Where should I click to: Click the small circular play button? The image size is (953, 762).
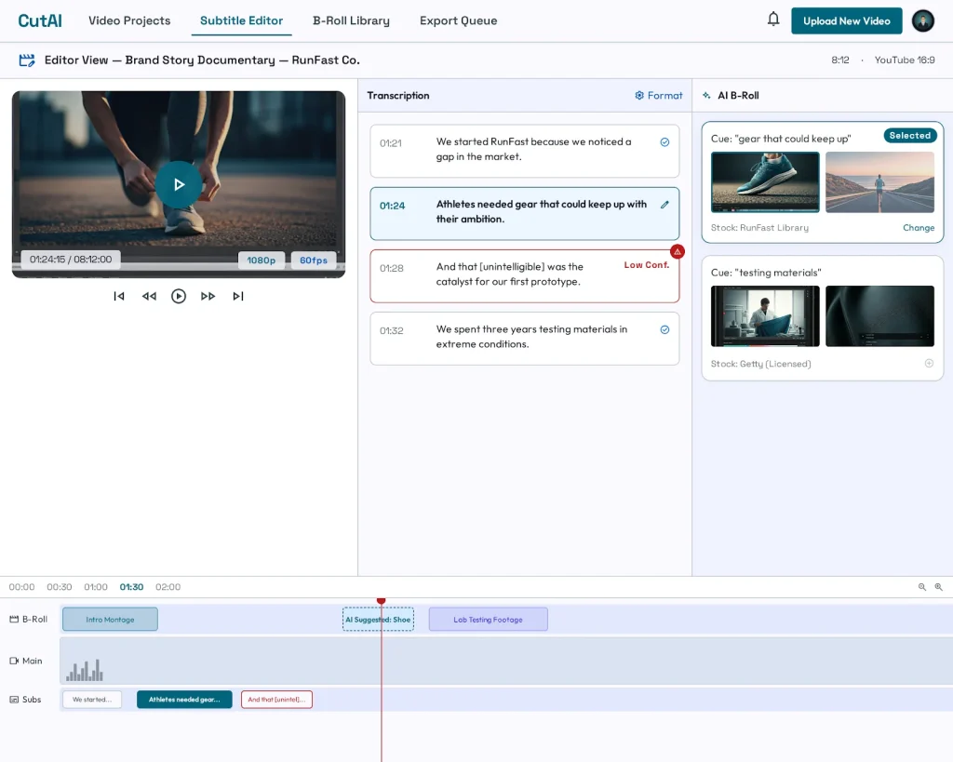coord(178,297)
